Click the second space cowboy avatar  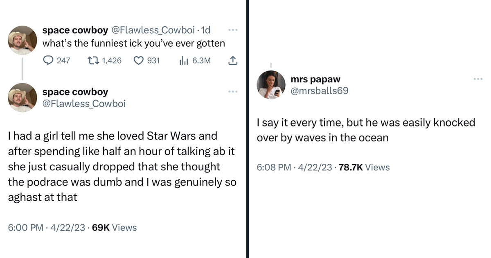pyautogui.click(x=23, y=97)
